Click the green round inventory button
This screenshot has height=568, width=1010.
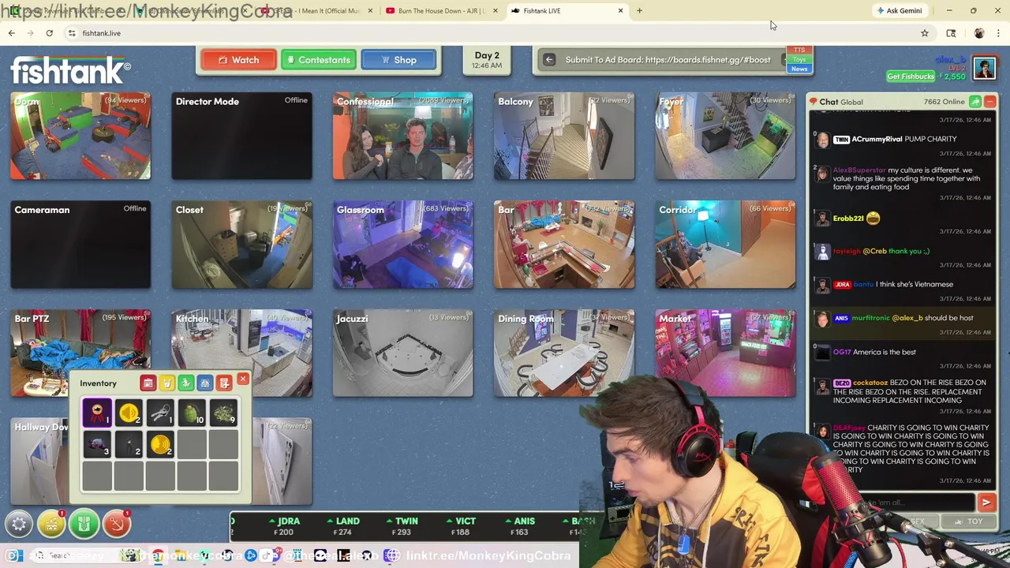tap(84, 524)
